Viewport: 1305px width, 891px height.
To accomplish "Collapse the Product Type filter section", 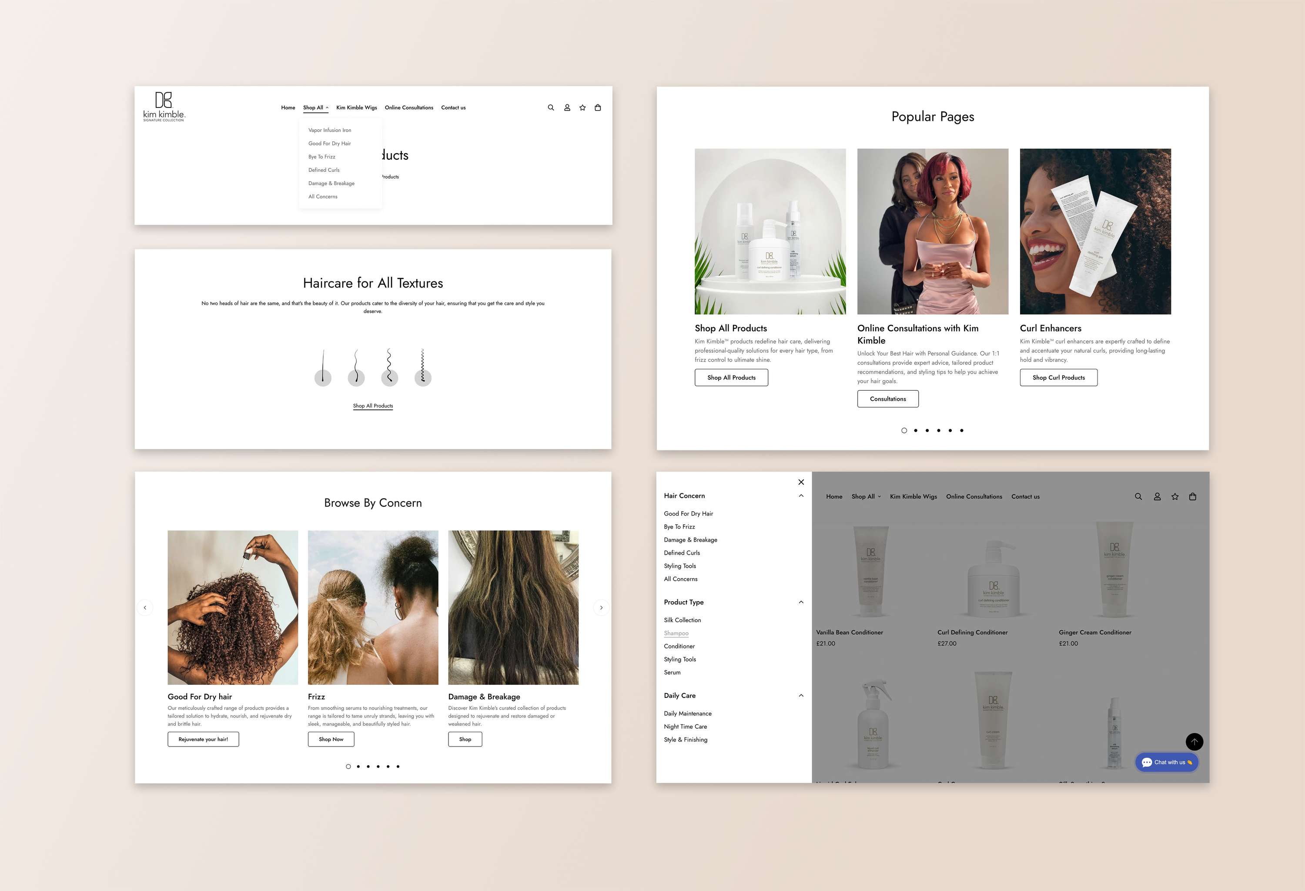I will click(801, 603).
